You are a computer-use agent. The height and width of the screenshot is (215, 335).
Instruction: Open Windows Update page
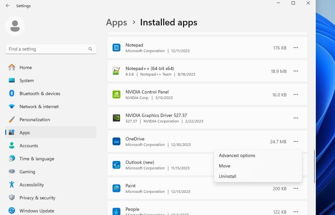(51, 210)
